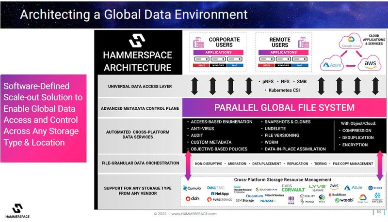
Task: Click the Nutanix vendor logo
Action: coord(268,201)
